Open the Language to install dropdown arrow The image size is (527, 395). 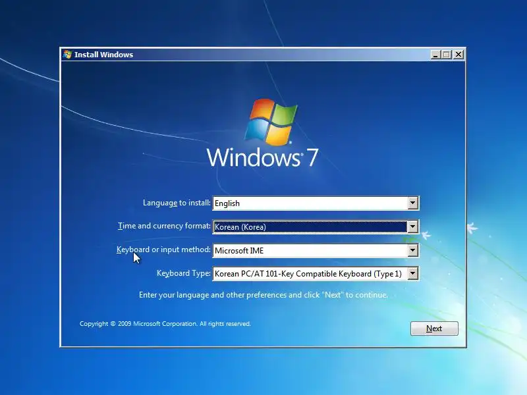pyautogui.click(x=413, y=203)
